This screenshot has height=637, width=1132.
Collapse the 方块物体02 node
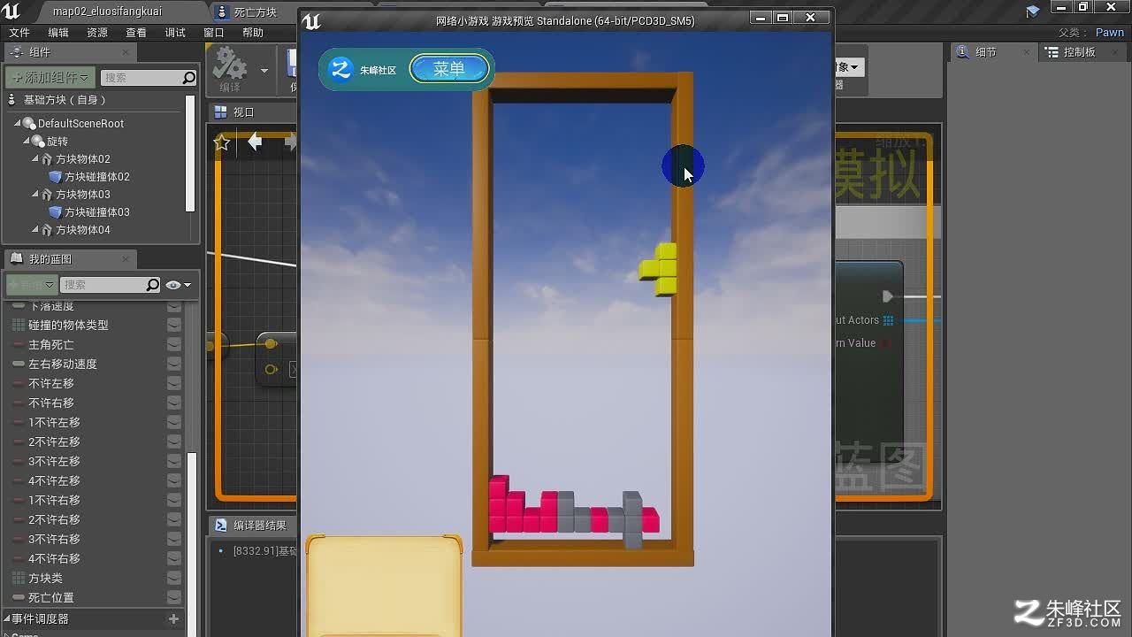coord(35,158)
